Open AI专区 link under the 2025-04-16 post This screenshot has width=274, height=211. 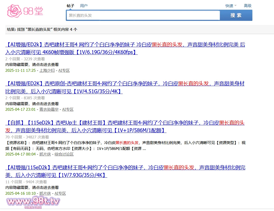pos(60,193)
